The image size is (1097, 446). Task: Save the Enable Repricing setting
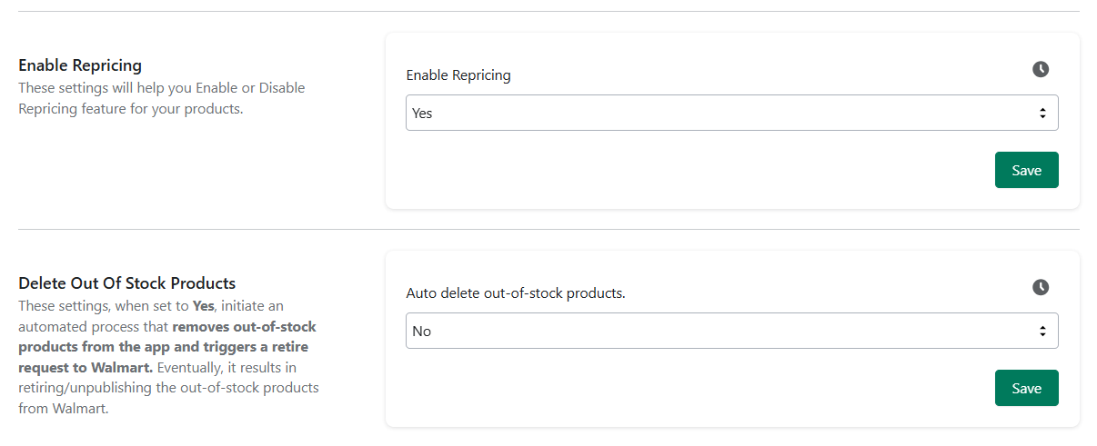click(1026, 170)
